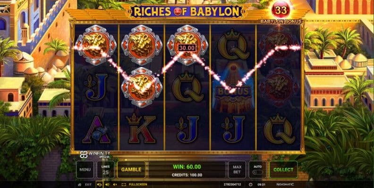Image resolution: width=374 pixels, height=188 pixels.
Task: Click the Exit label in bottom bar
Action: [x=88, y=184]
